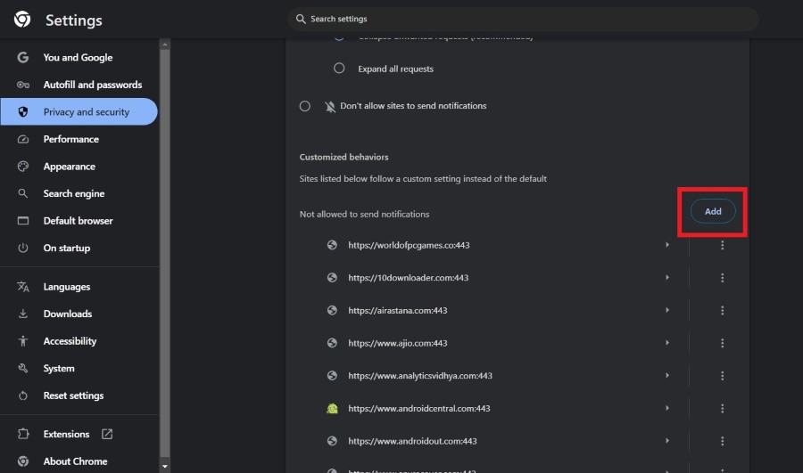Click the https://www.ajio.com:443 entry text
This screenshot has width=803, height=473.
coord(397,343)
